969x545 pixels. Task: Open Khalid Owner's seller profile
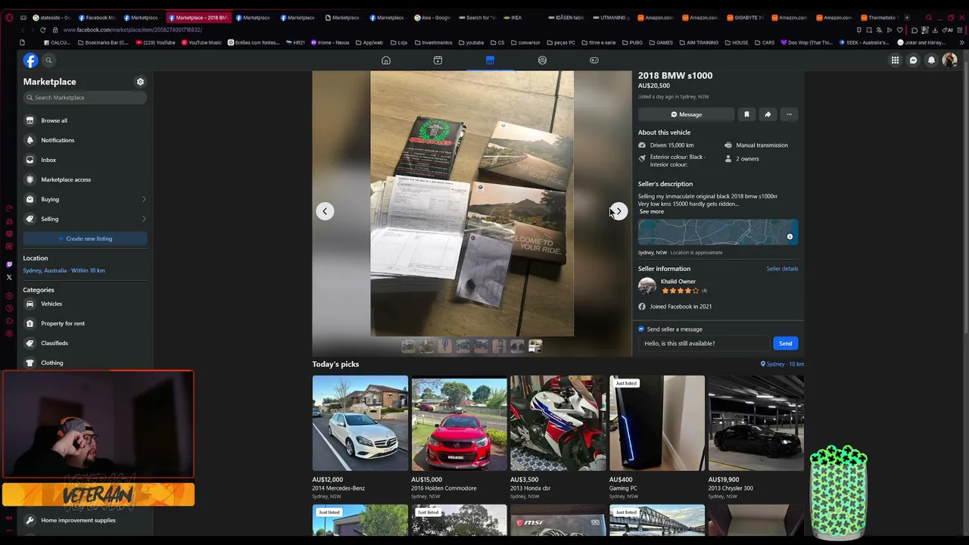678,282
